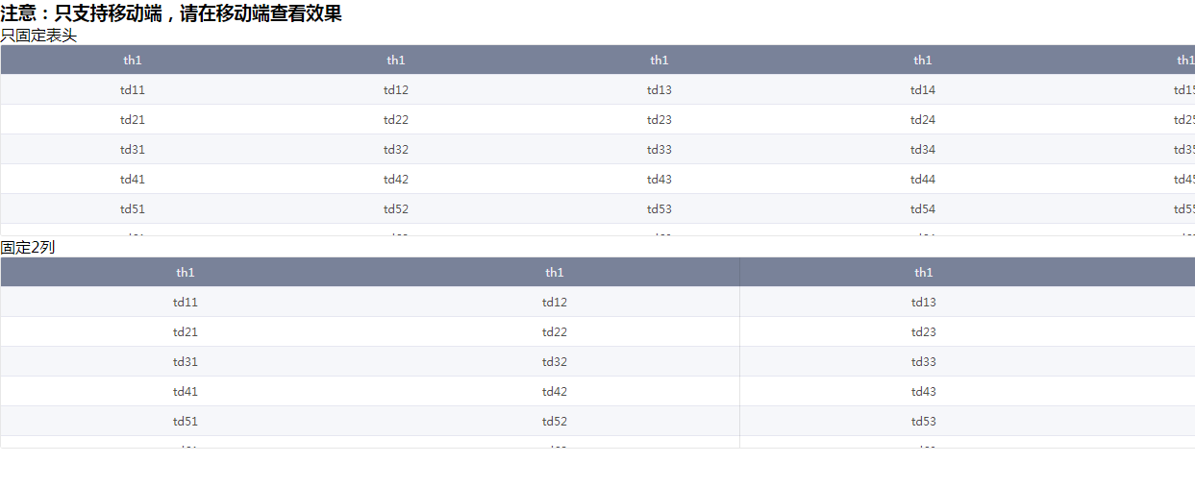Click the 固定2列 section label

[28, 248]
